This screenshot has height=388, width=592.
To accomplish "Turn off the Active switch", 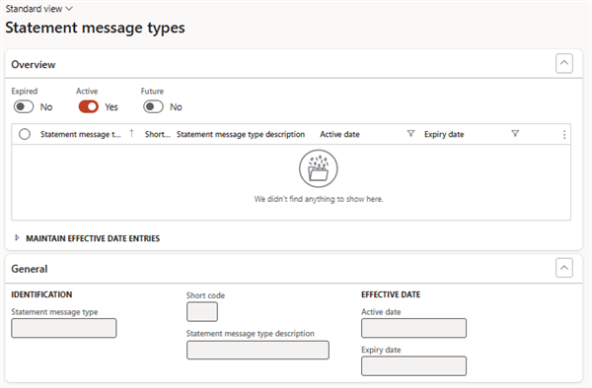I will [x=89, y=106].
